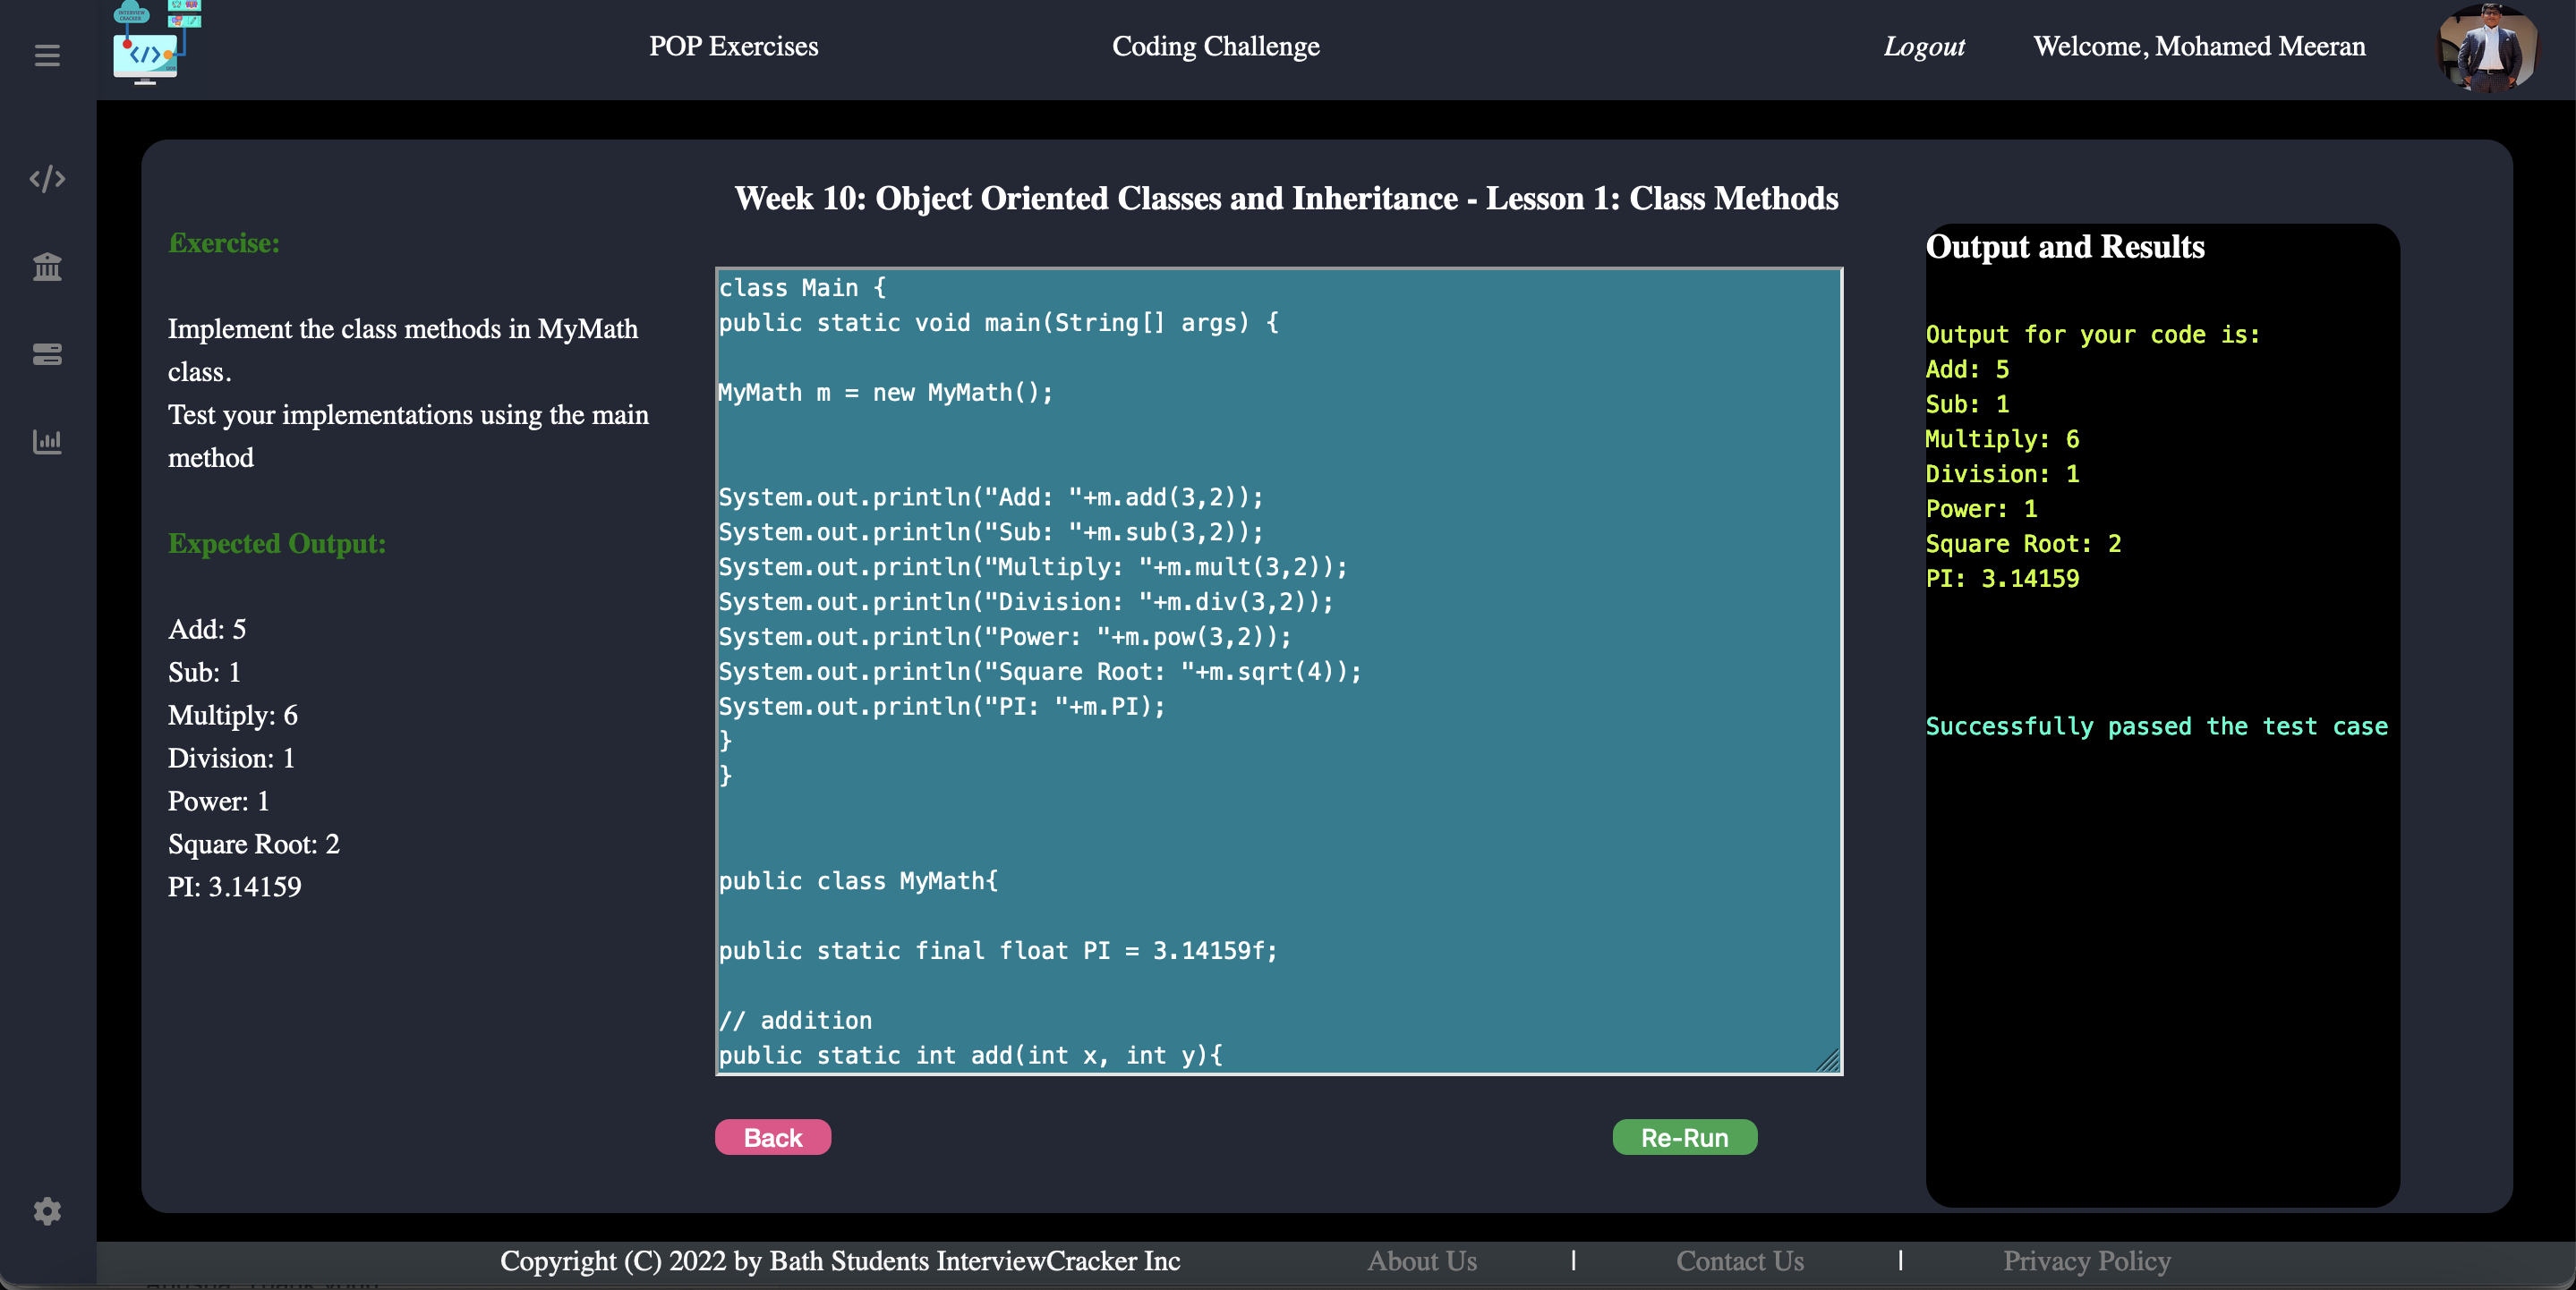
Task: Open the About Us page
Action: coord(1421,1261)
